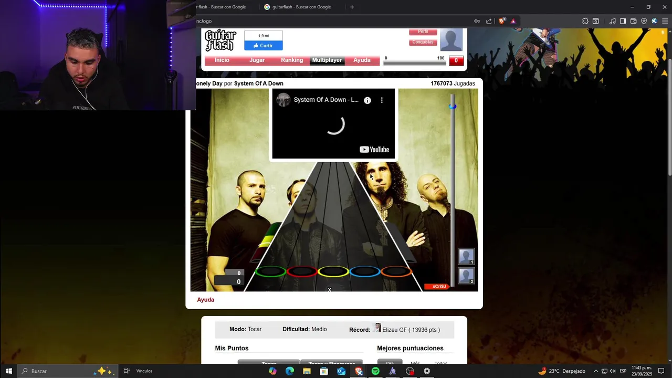
Task: Go to the Inicio menu item
Action: [222, 60]
